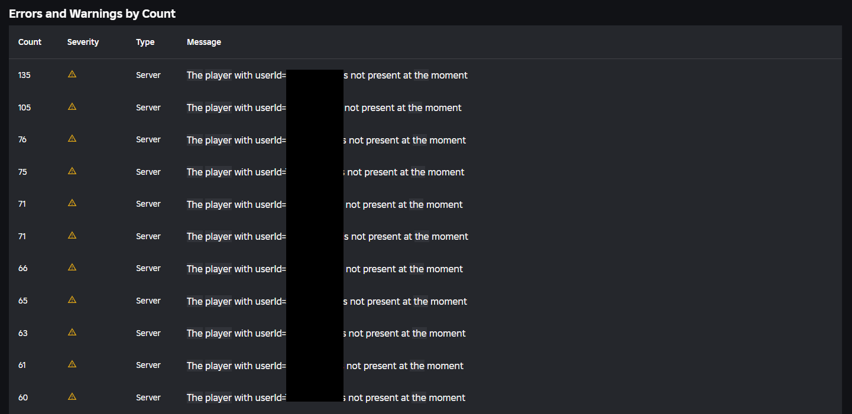This screenshot has width=852, height=414.
Task: Click the warning icon for count 105
Action: (x=72, y=107)
